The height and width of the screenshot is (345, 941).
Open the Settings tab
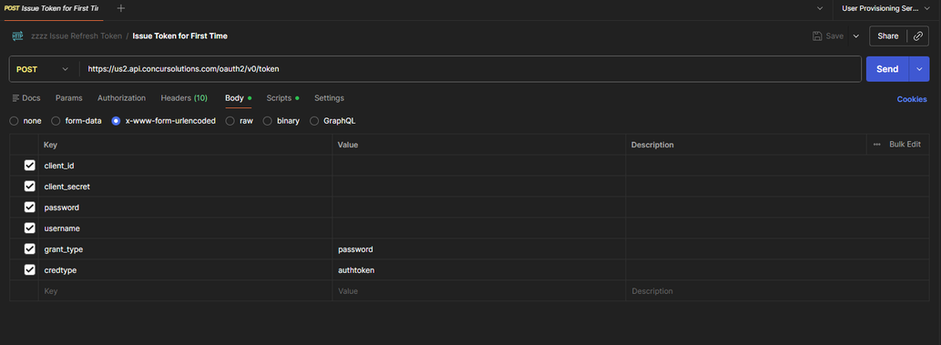coord(329,97)
